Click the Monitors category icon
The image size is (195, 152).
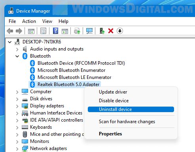(25, 142)
